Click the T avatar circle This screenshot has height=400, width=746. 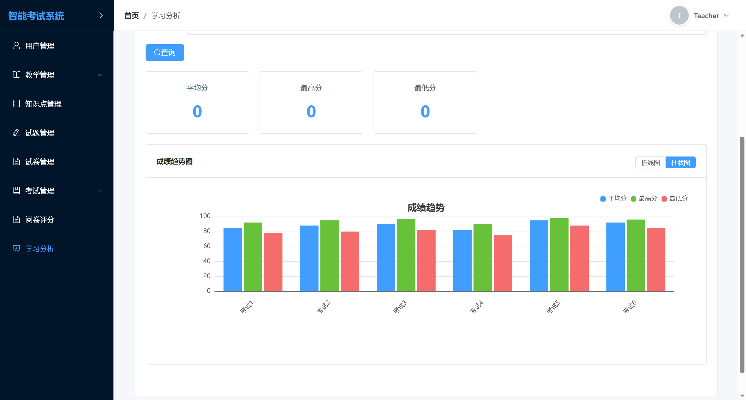click(x=679, y=16)
